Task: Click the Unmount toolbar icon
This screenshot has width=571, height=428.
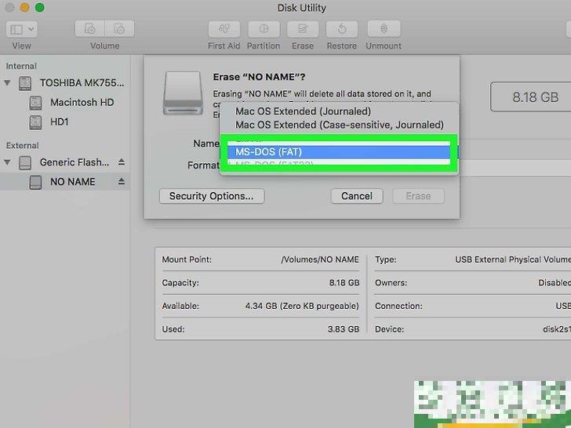Action: 384,29
